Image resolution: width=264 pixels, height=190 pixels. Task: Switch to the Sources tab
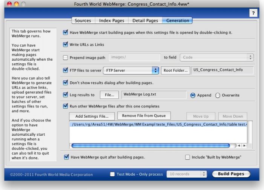tap(83, 20)
